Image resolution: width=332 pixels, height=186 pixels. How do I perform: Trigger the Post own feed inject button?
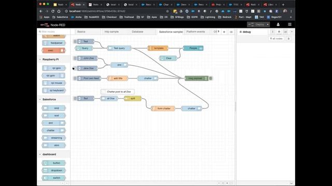pyautogui.click(x=75, y=78)
